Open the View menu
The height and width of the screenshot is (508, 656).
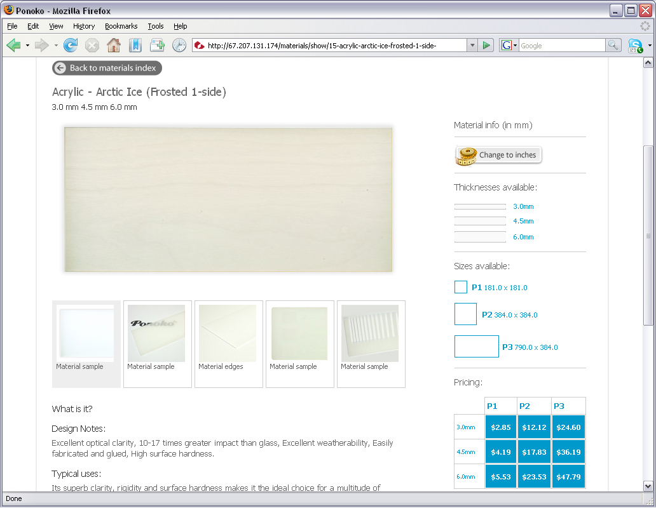(56, 26)
